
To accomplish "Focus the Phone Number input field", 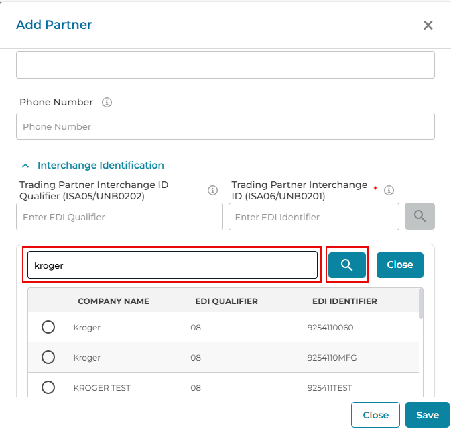I will 225,126.
